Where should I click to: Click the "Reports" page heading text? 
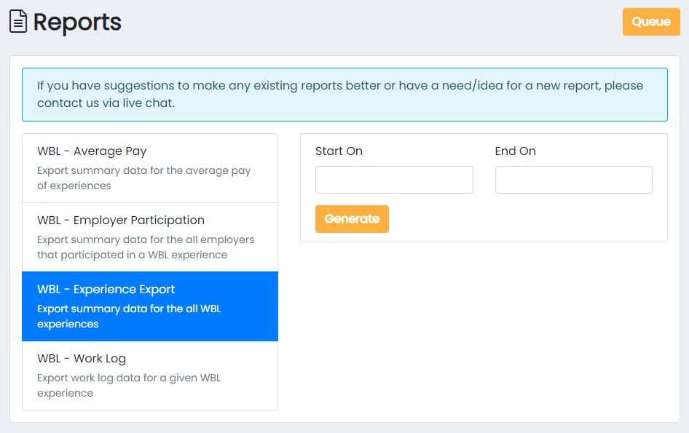click(x=77, y=23)
